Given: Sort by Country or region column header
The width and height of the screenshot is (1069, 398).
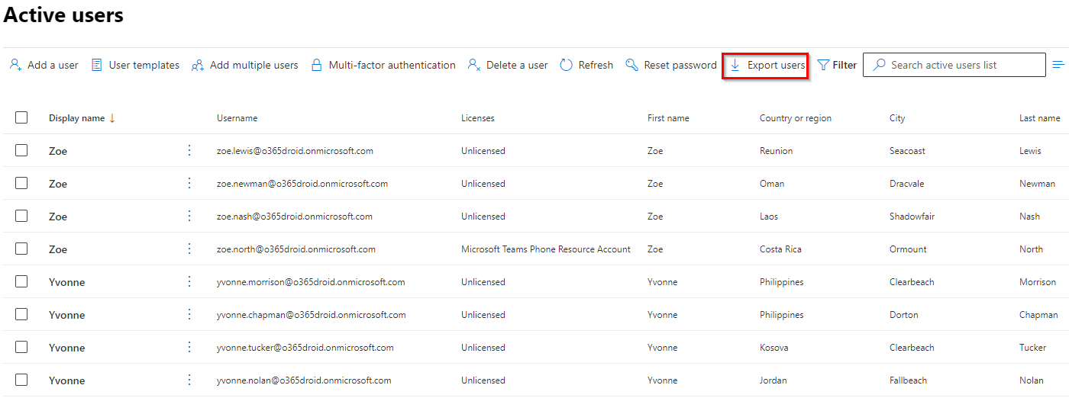Looking at the screenshot, I should pyautogui.click(x=796, y=118).
